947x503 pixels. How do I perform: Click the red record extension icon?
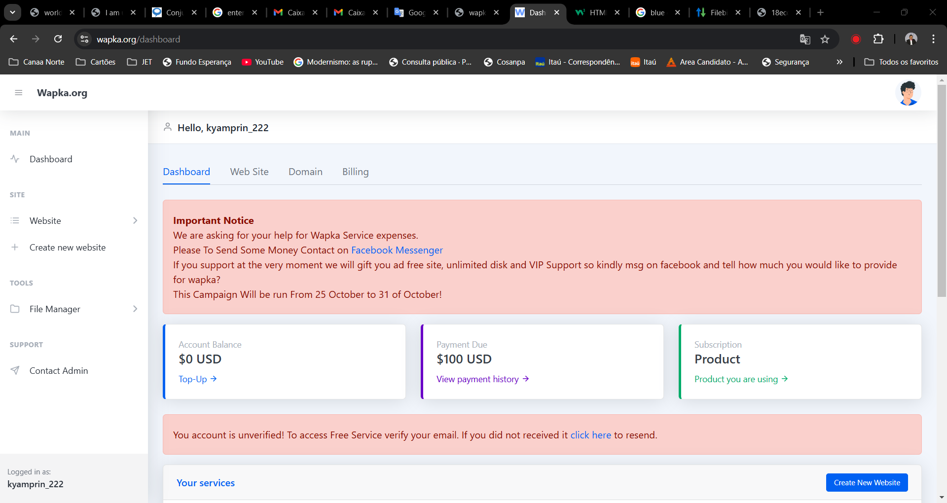(x=856, y=39)
